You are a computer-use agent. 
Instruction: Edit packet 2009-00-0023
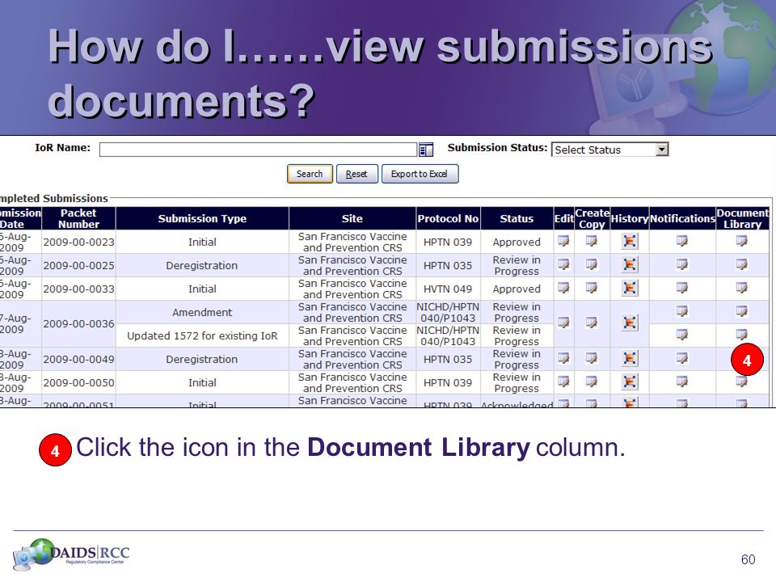tap(563, 241)
